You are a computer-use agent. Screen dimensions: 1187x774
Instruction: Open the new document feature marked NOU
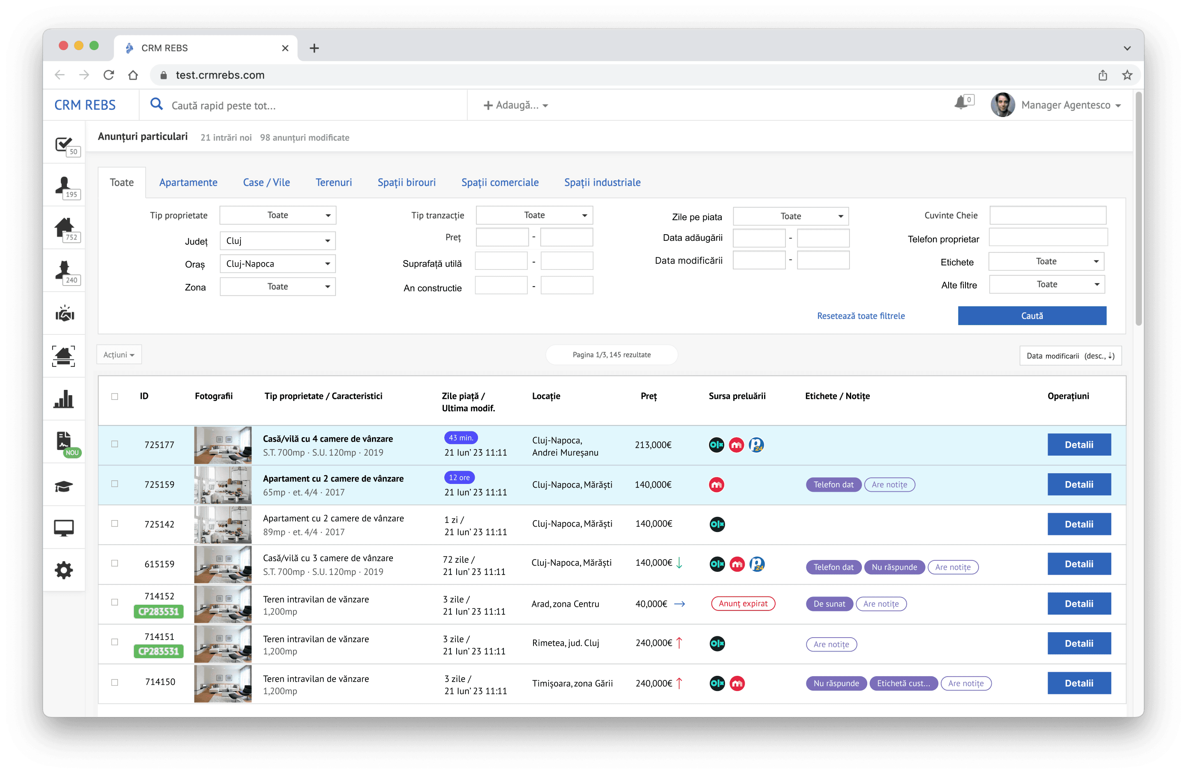click(64, 441)
